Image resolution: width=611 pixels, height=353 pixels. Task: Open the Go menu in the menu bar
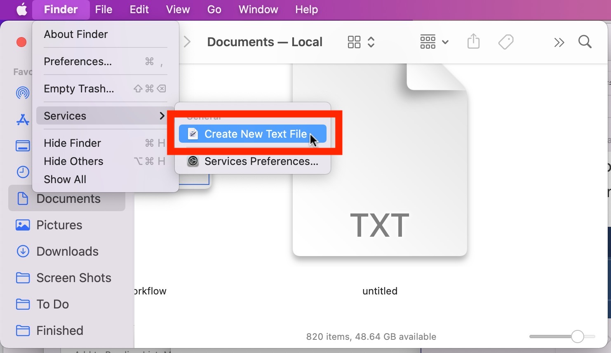tap(214, 9)
